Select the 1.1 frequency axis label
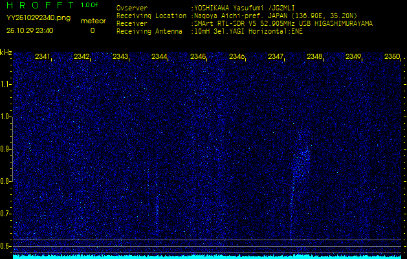 [6, 84]
